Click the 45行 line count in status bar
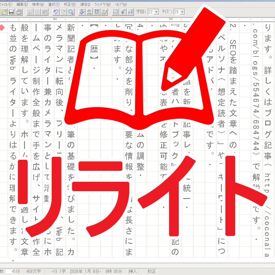The height and width of the screenshot is (275, 275). coord(16,271)
